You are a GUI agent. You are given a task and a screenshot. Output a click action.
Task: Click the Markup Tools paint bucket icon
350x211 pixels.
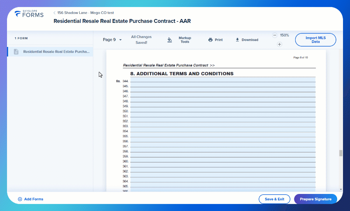point(170,40)
